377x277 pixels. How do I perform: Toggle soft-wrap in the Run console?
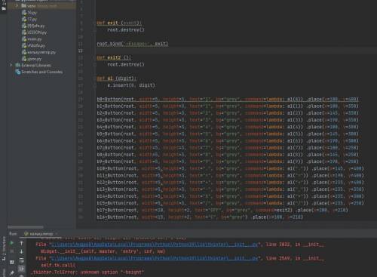point(21,260)
